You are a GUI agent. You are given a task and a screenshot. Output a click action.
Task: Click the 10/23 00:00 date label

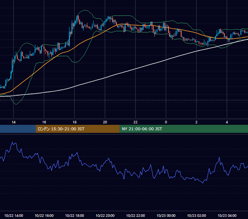[x=166, y=215]
